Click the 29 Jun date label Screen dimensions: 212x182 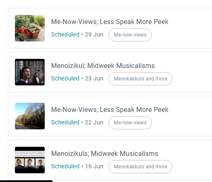click(x=94, y=34)
